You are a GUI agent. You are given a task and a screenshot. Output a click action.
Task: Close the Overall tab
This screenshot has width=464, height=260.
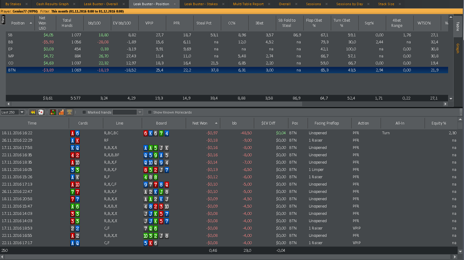(296, 4)
